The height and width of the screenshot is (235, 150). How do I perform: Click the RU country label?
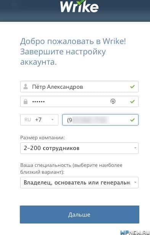pos(27,120)
